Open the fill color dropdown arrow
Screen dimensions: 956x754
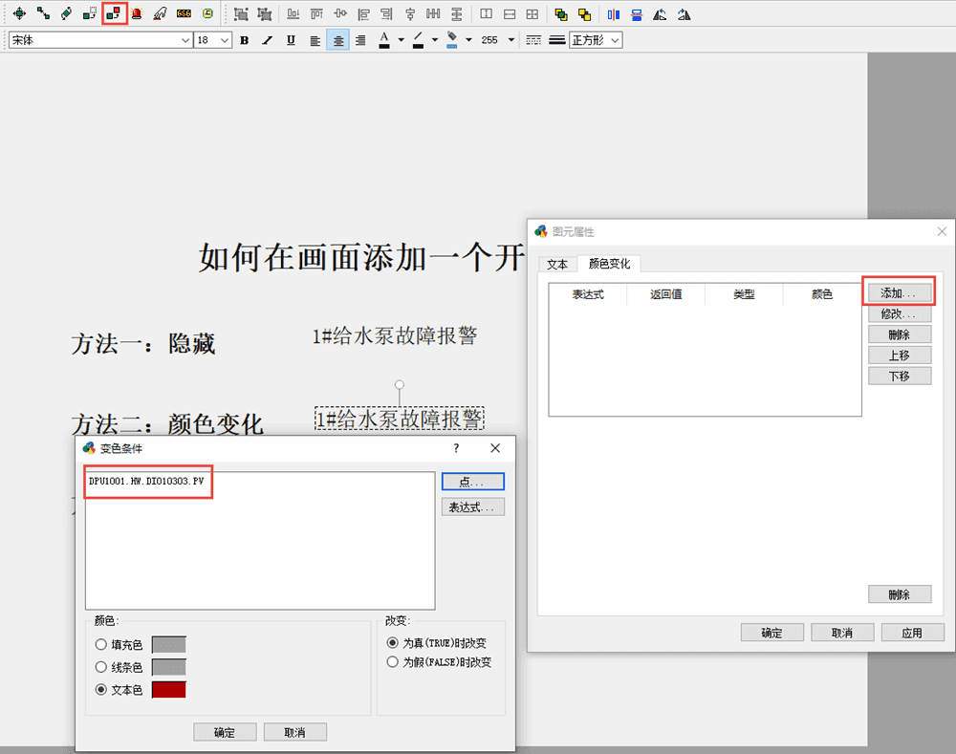click(468, 40)
